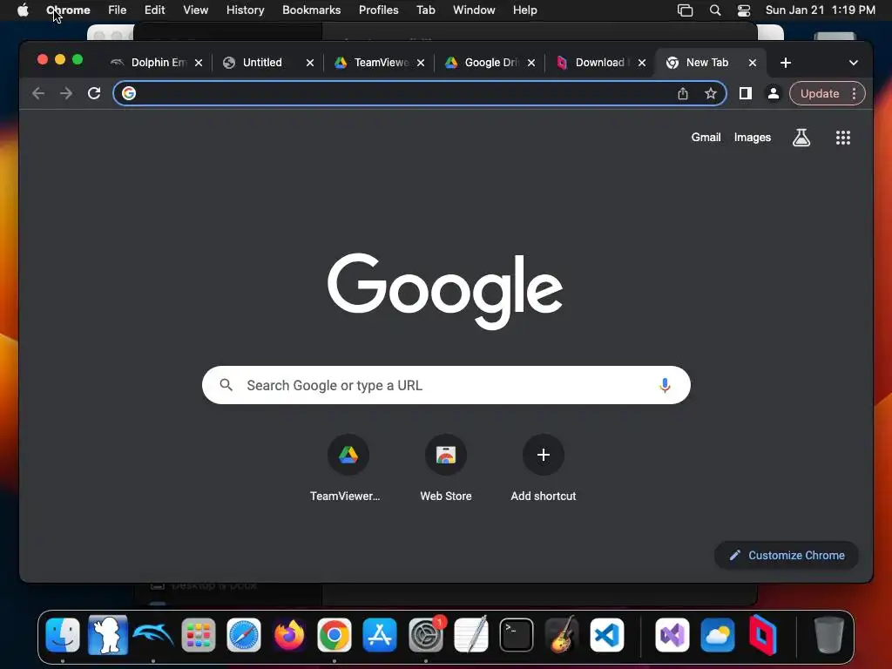Click the forward navigation arrow
Viewport: 892px width, 669px height.
coord(66,93)
